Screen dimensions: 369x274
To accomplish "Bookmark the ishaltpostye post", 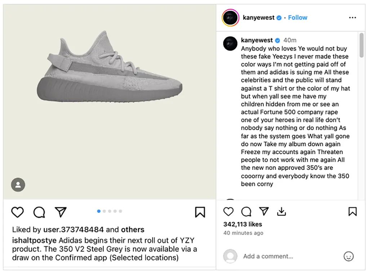I will point(200,212).
